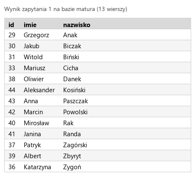This screenshot has height=176, width=195.
Task: Click the id column header
Action: pos(11,25)
